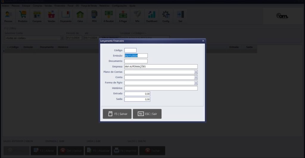Open the Conta dropdown list
The image size is (305, 158).
(196, 77)
